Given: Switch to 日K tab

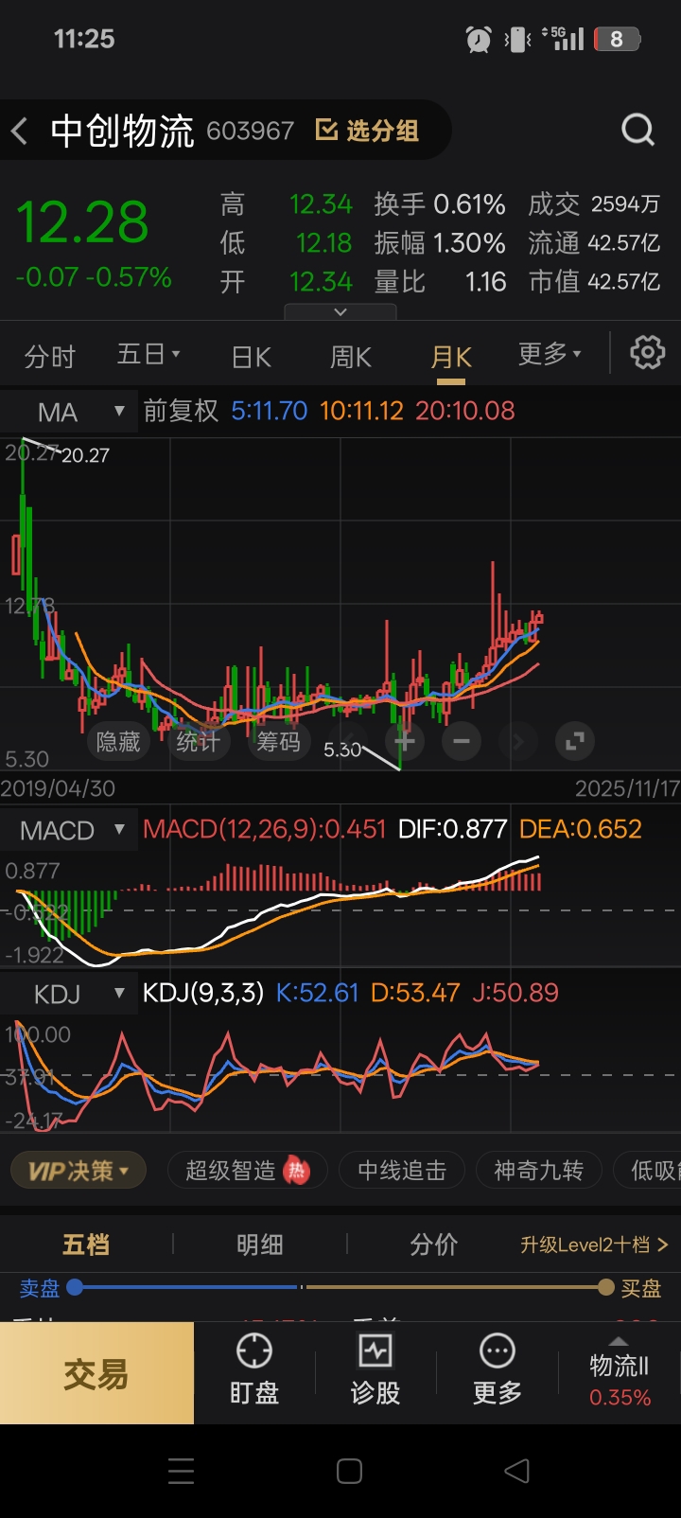Looking at the screenshot, I should click(252, 357).
